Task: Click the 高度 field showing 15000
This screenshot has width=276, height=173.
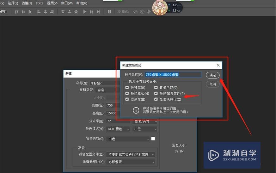Action: 113,113
